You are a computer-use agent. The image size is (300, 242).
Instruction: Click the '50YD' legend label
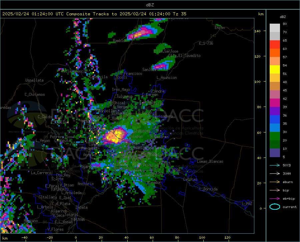click(x=287, y=165)
